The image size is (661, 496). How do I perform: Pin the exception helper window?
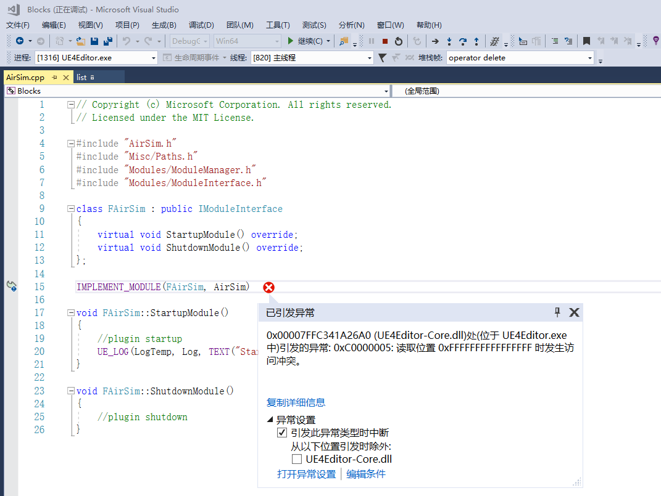pos(557,312)
